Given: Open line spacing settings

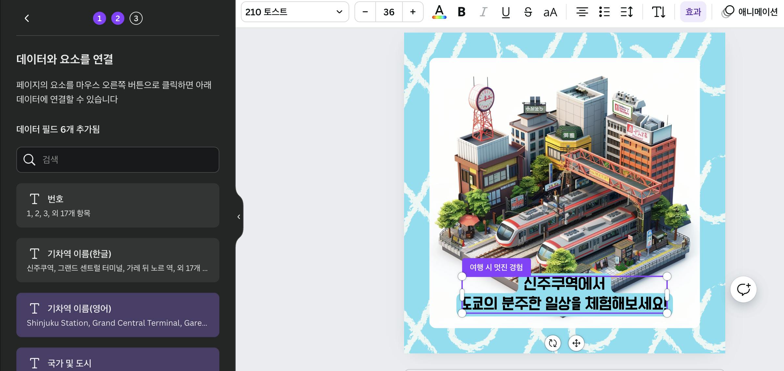Looking at the screenshot, I should (x=626, y=12).
